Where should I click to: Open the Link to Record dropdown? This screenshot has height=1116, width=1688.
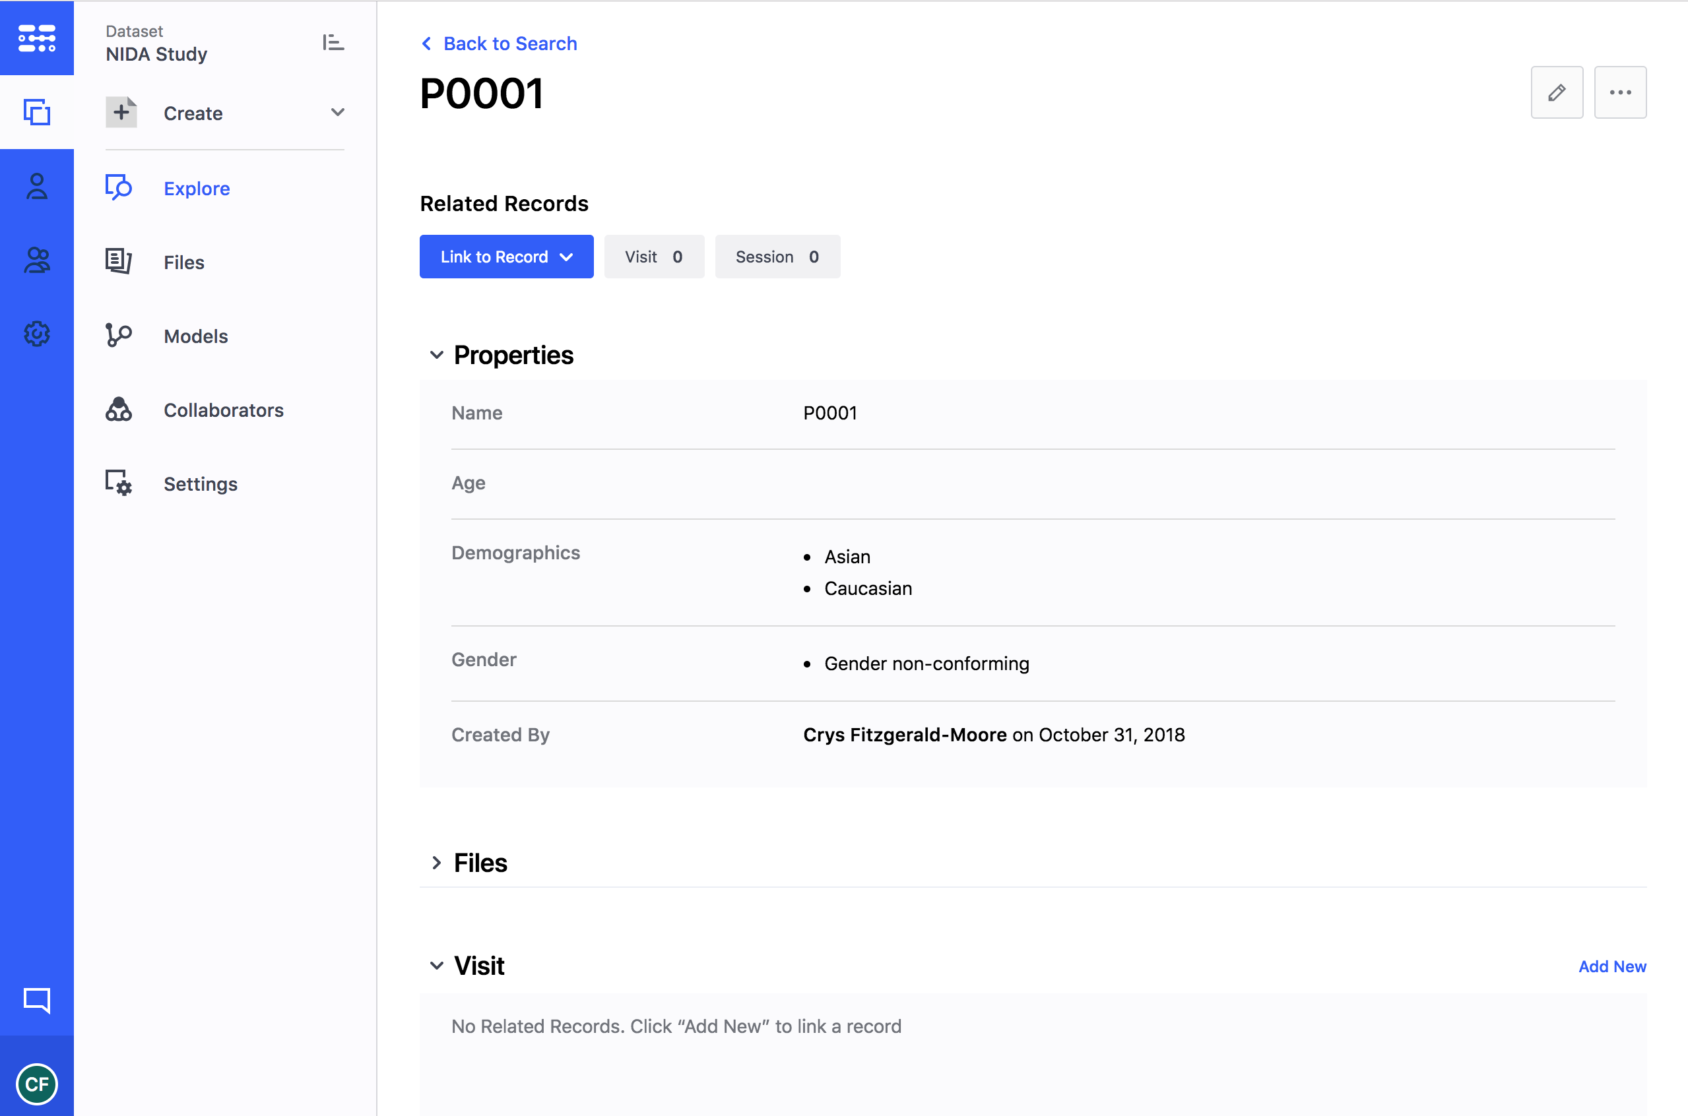[x=506, y=257]
